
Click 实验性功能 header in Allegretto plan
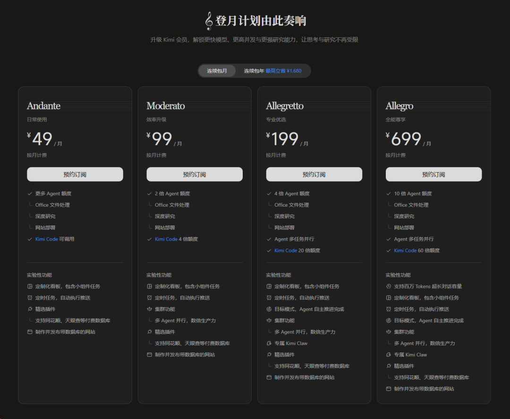click(279, 275)
